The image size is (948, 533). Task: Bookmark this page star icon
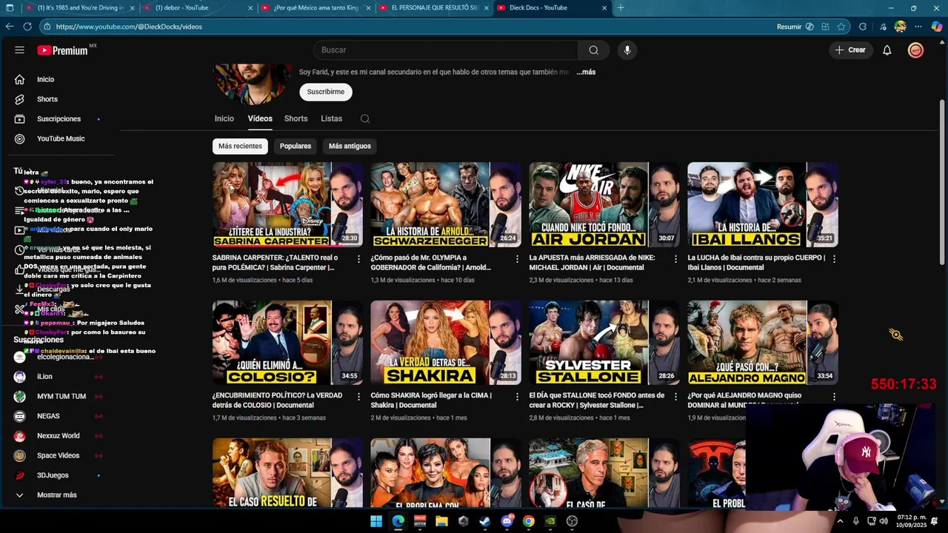point(841,27)
